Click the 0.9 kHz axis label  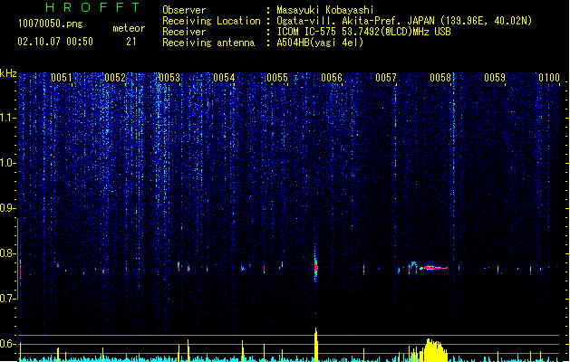pos(7,208)
